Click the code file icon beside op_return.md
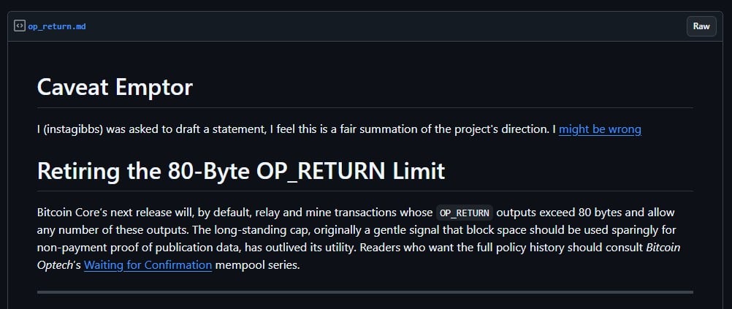 (x=19, y=26)
